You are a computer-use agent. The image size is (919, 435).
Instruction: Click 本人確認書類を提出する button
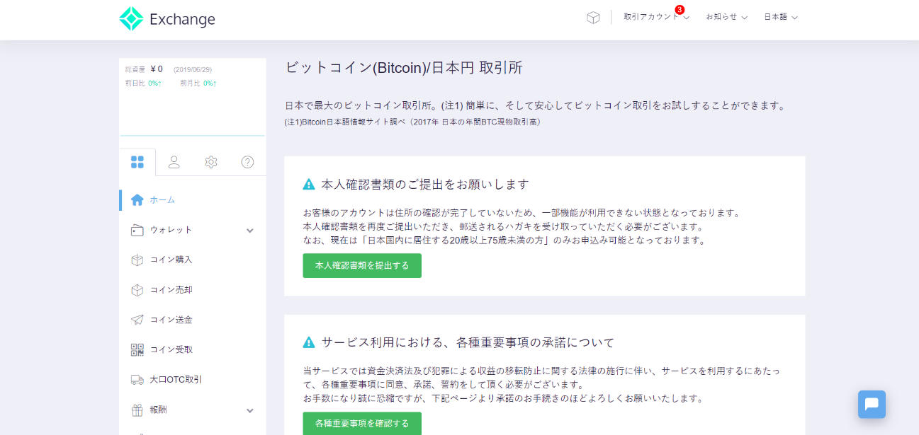coord(362,266)
